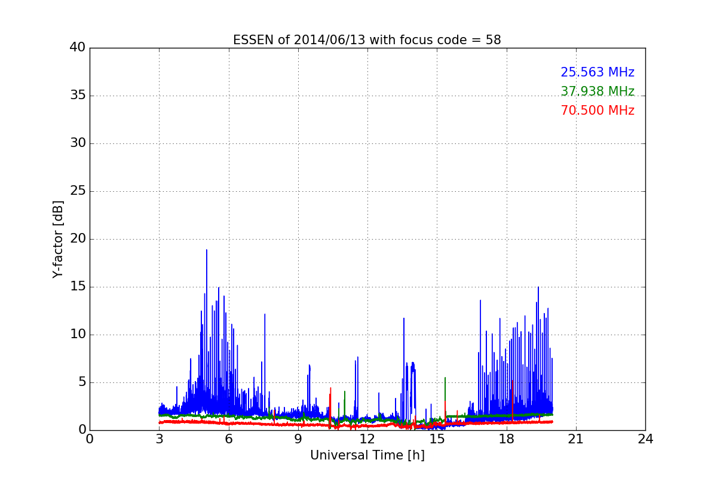Click the y-axis tick label 25

tap(78, 191)
